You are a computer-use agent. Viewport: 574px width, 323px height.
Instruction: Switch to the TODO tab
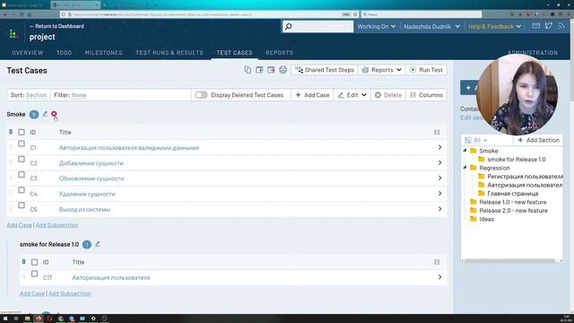click(64, 53)
